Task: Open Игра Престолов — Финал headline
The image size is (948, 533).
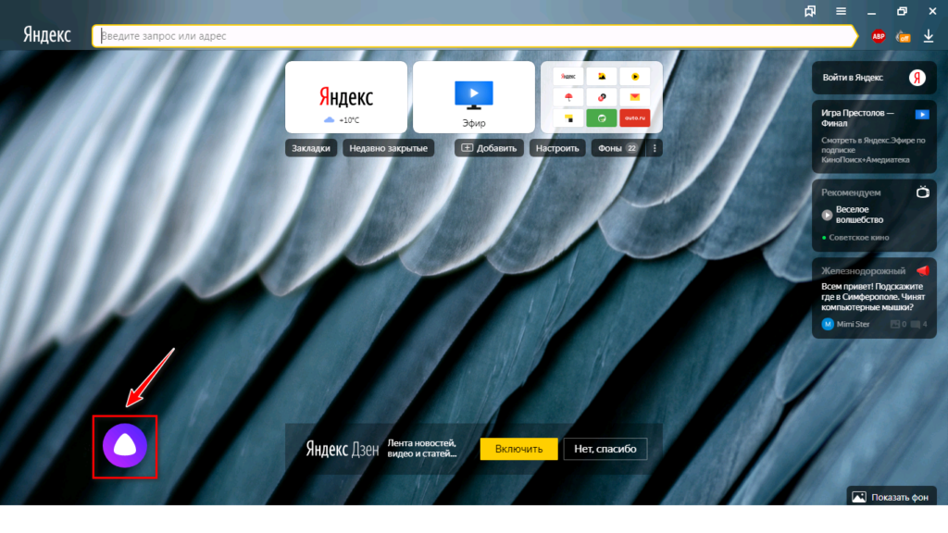Action: (857, 118)
